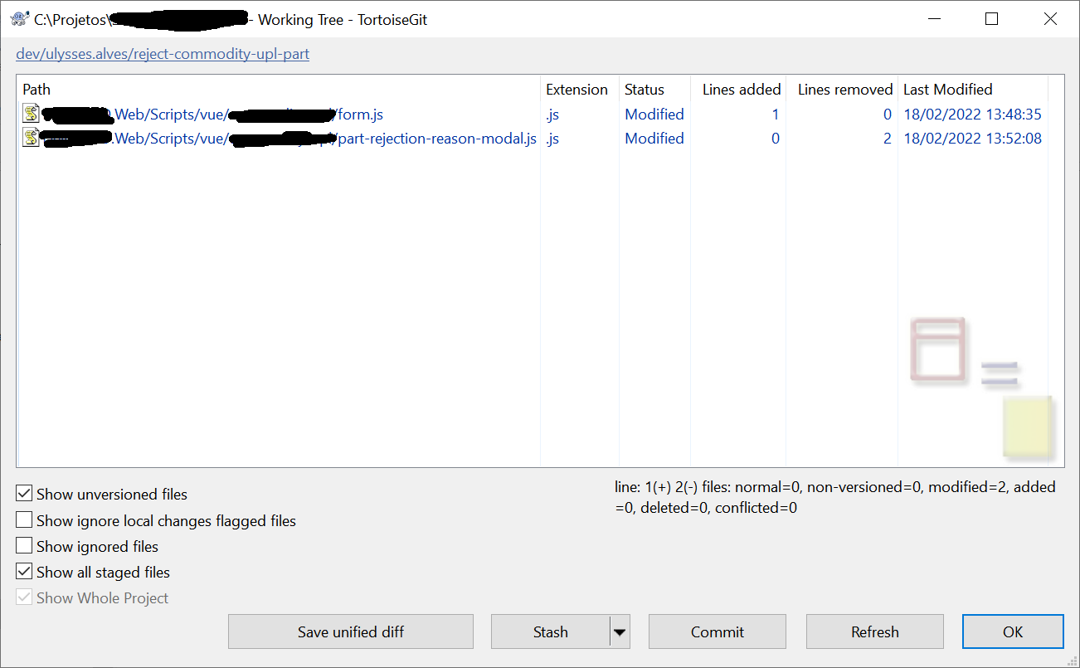Image resolution: width=1080 pixels, height=668 pixels.
Task: Click Save unified diff button
Action: (x=351, y=631)
